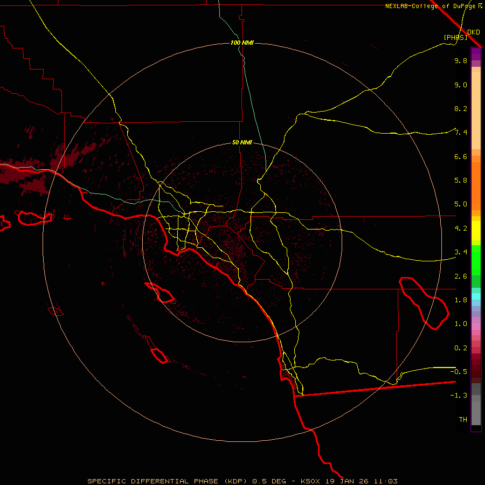Click the Salton Sea outline on the map
Image resolution: width=485 pixels, height=485 pixels.
click(x=424, y=303)
